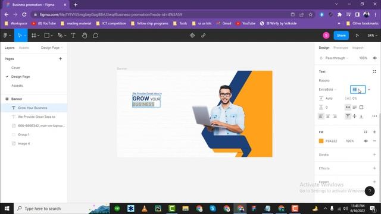The image size is (381, 214).
Task: Click the Create component icon
Action: 192,36
